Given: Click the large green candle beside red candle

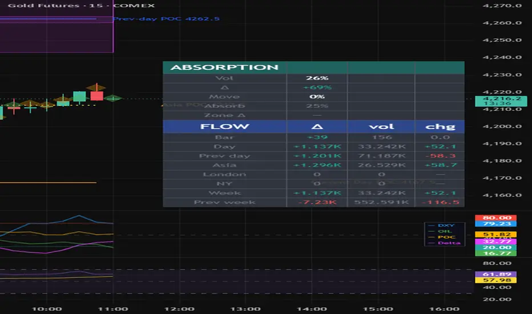Looking at the screenshot, I should coord(79,96).
